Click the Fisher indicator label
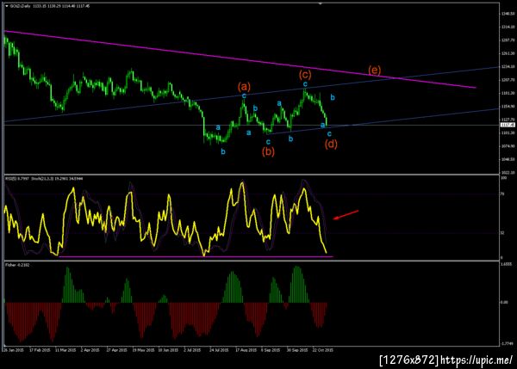Image resolution: width=517 pixels, height=369 pixels. [17, 265]
